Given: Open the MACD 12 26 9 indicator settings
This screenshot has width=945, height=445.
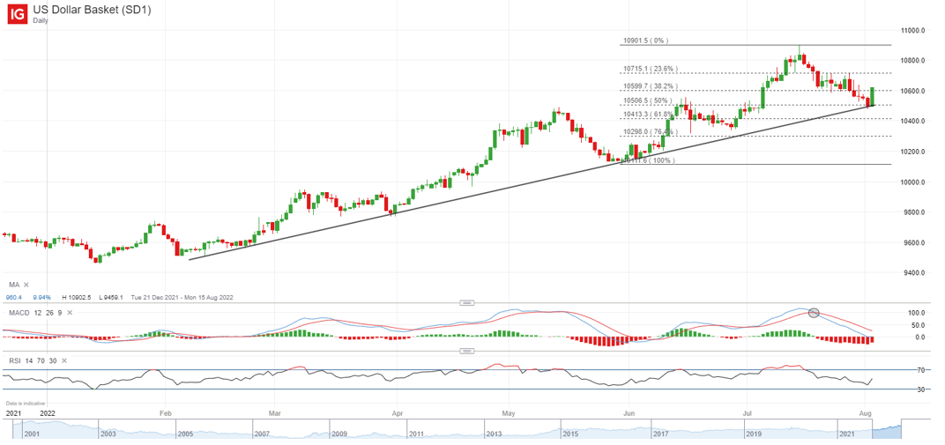Looking at the screenshot, I should [34, 313].
